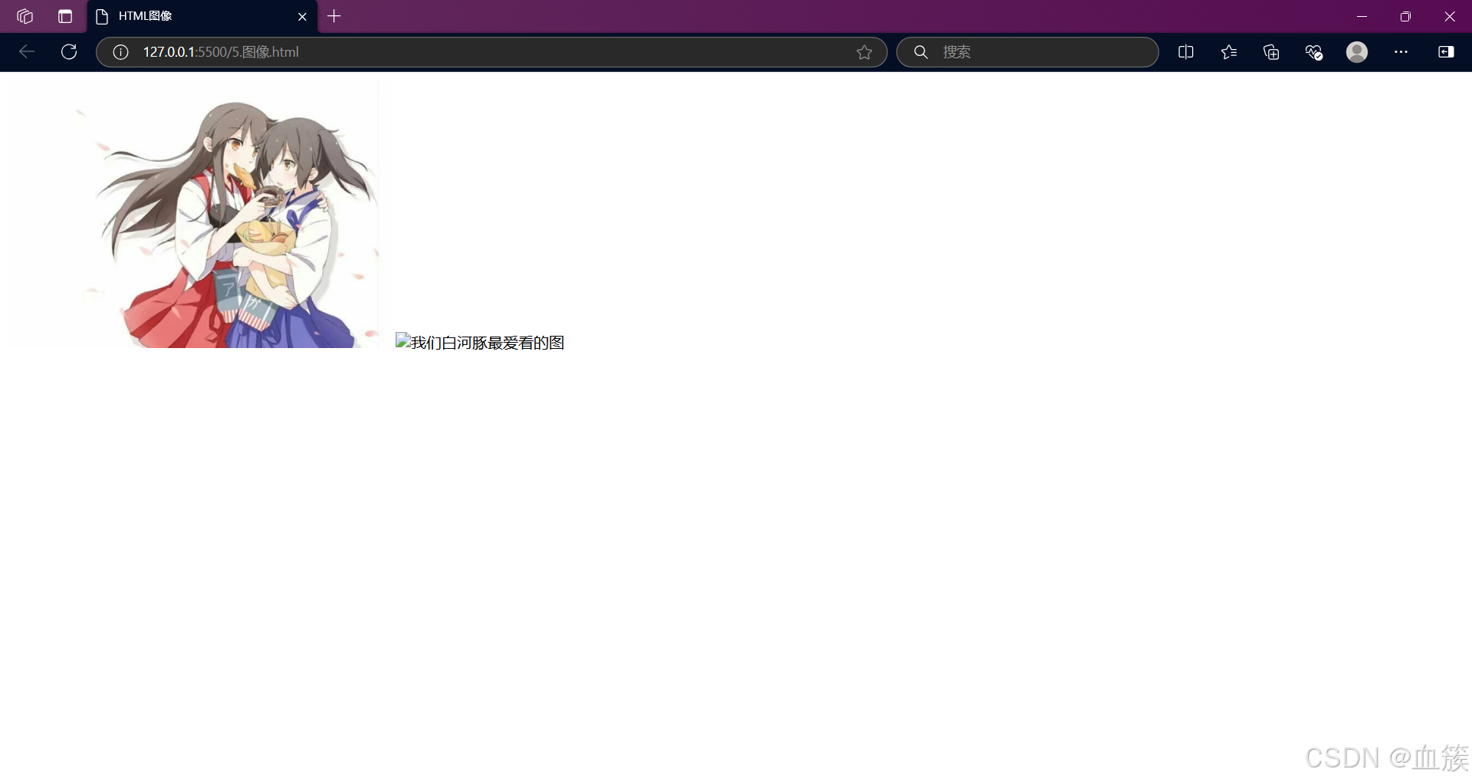Click the 搜索 search box
This screenshot has width=1472, height=782.
(x=1027, y=52)
